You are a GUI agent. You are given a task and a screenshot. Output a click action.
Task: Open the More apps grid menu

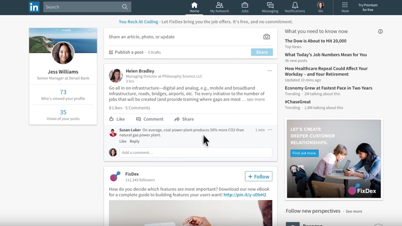coord(345,8)
